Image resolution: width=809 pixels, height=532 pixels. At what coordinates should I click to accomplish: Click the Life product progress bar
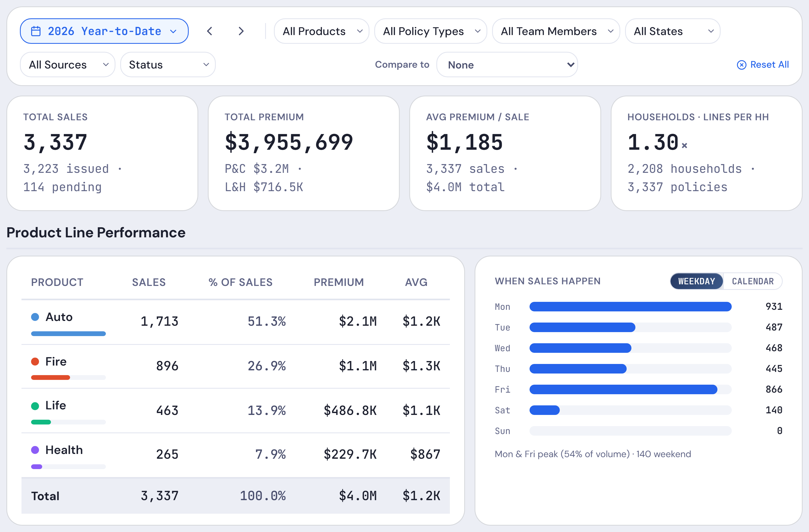(68, 422)
